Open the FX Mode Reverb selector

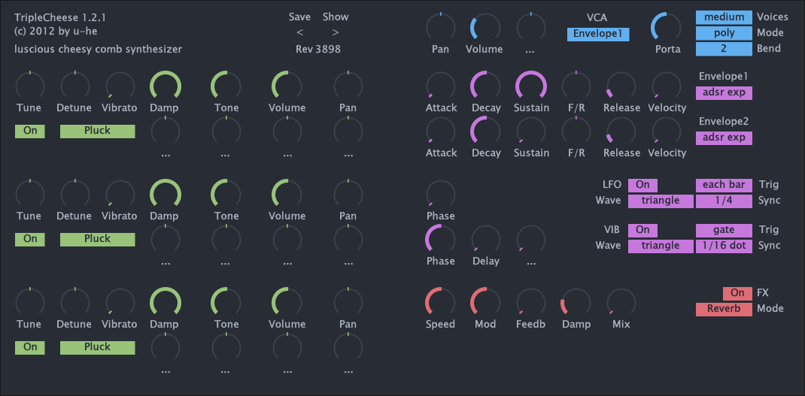724,309
